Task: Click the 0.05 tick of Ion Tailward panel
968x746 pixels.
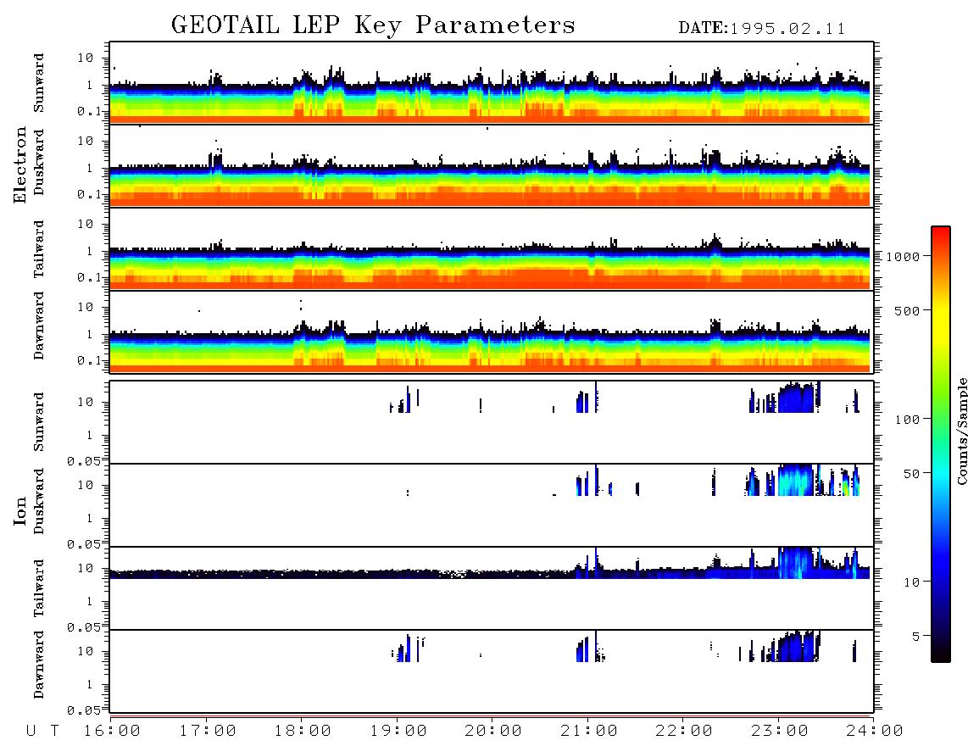Action: pyautogui.click(x=85, y=626)
